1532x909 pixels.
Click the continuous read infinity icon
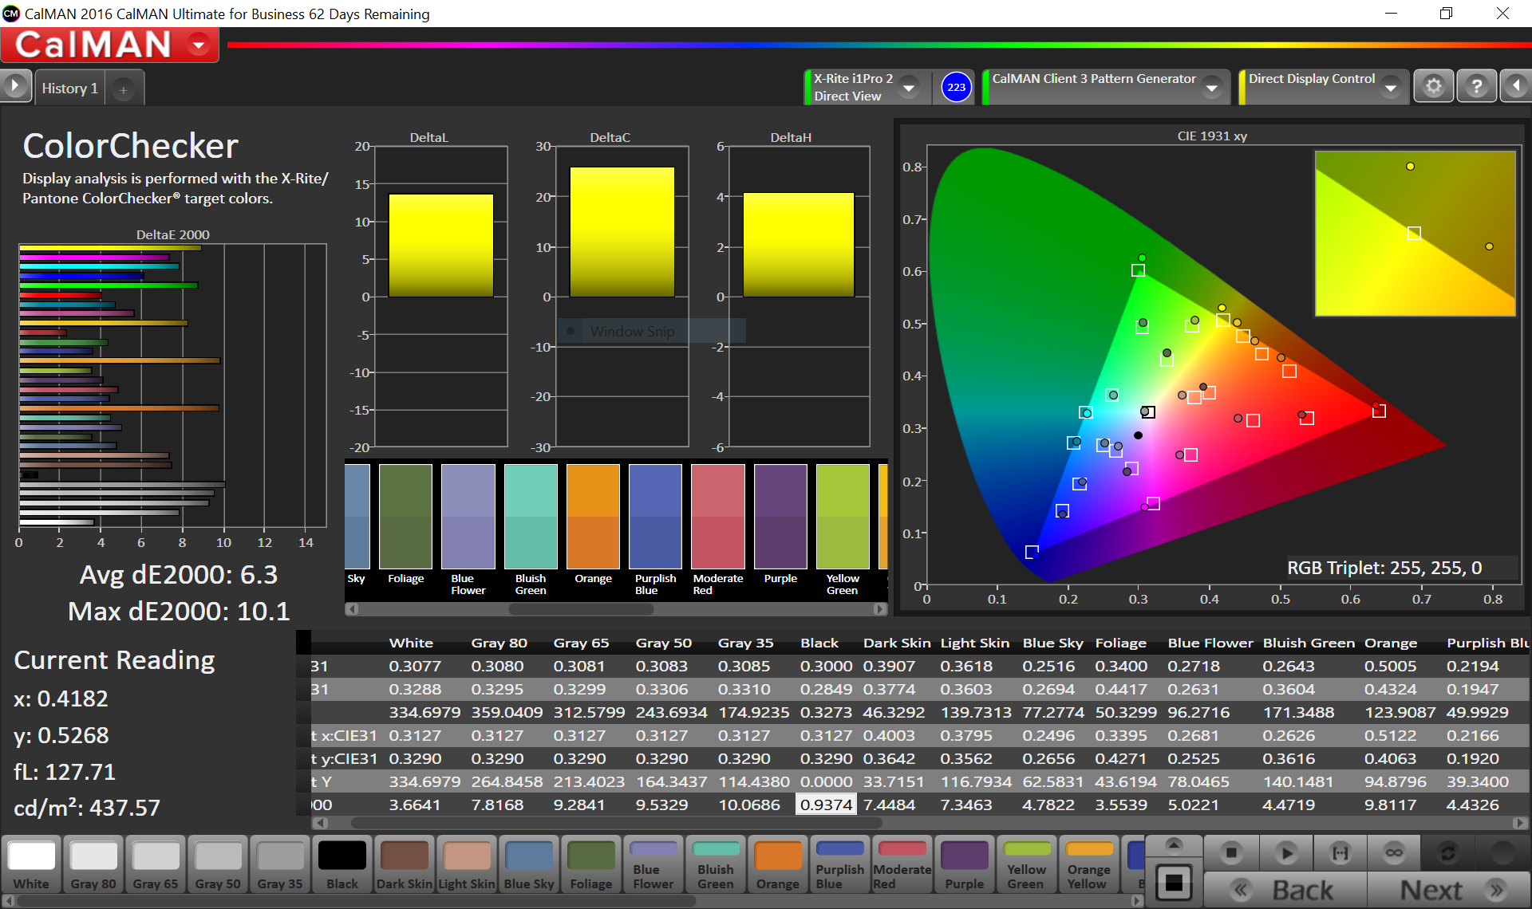(x=1394, y=853)
